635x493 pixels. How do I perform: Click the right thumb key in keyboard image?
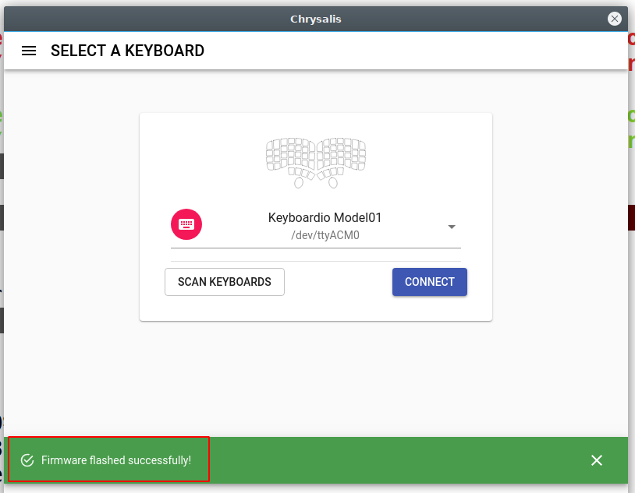(333, 182)
